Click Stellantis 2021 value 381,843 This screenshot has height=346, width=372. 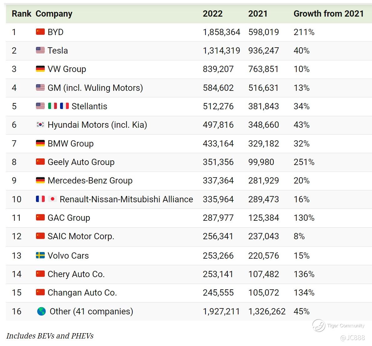(x=263, y=107)
